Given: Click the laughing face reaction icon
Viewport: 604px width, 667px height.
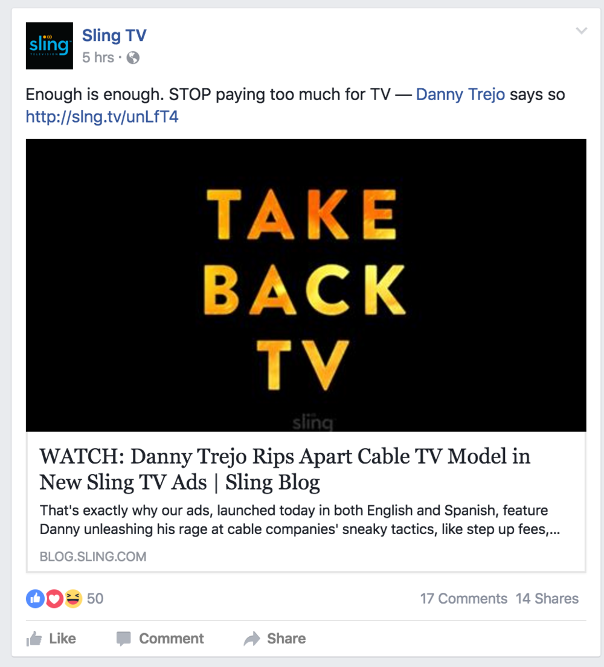Looking at the screenshot, I should [73, 599].
